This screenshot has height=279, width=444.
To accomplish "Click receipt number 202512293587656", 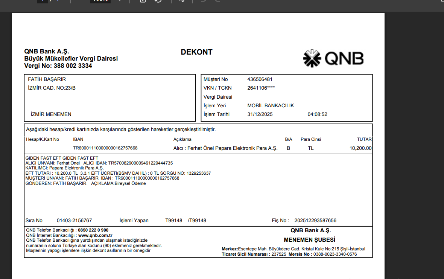I will 315,220.
